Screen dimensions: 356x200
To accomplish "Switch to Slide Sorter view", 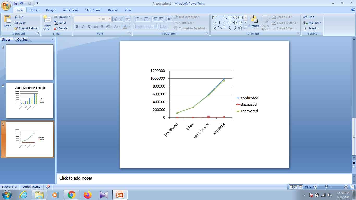I will pos(296,187).
